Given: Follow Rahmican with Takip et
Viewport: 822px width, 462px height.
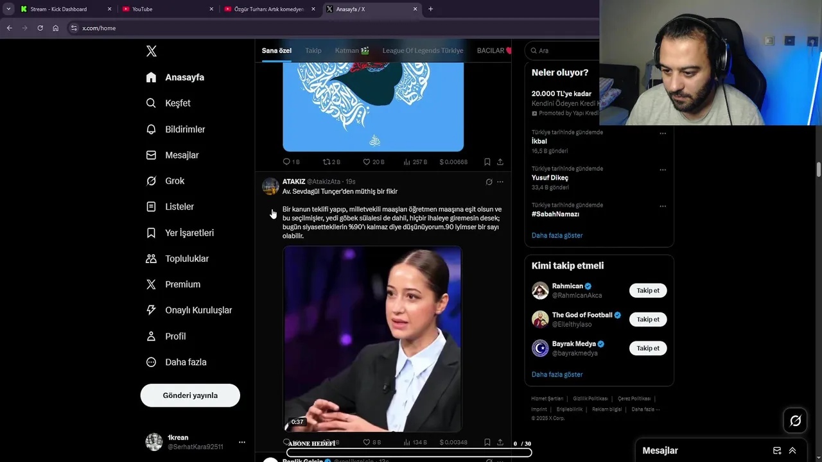Looking at the screenshot, I should 648,291.
